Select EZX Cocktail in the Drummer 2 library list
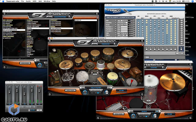196x122 pixels. (x=7, y=27)
